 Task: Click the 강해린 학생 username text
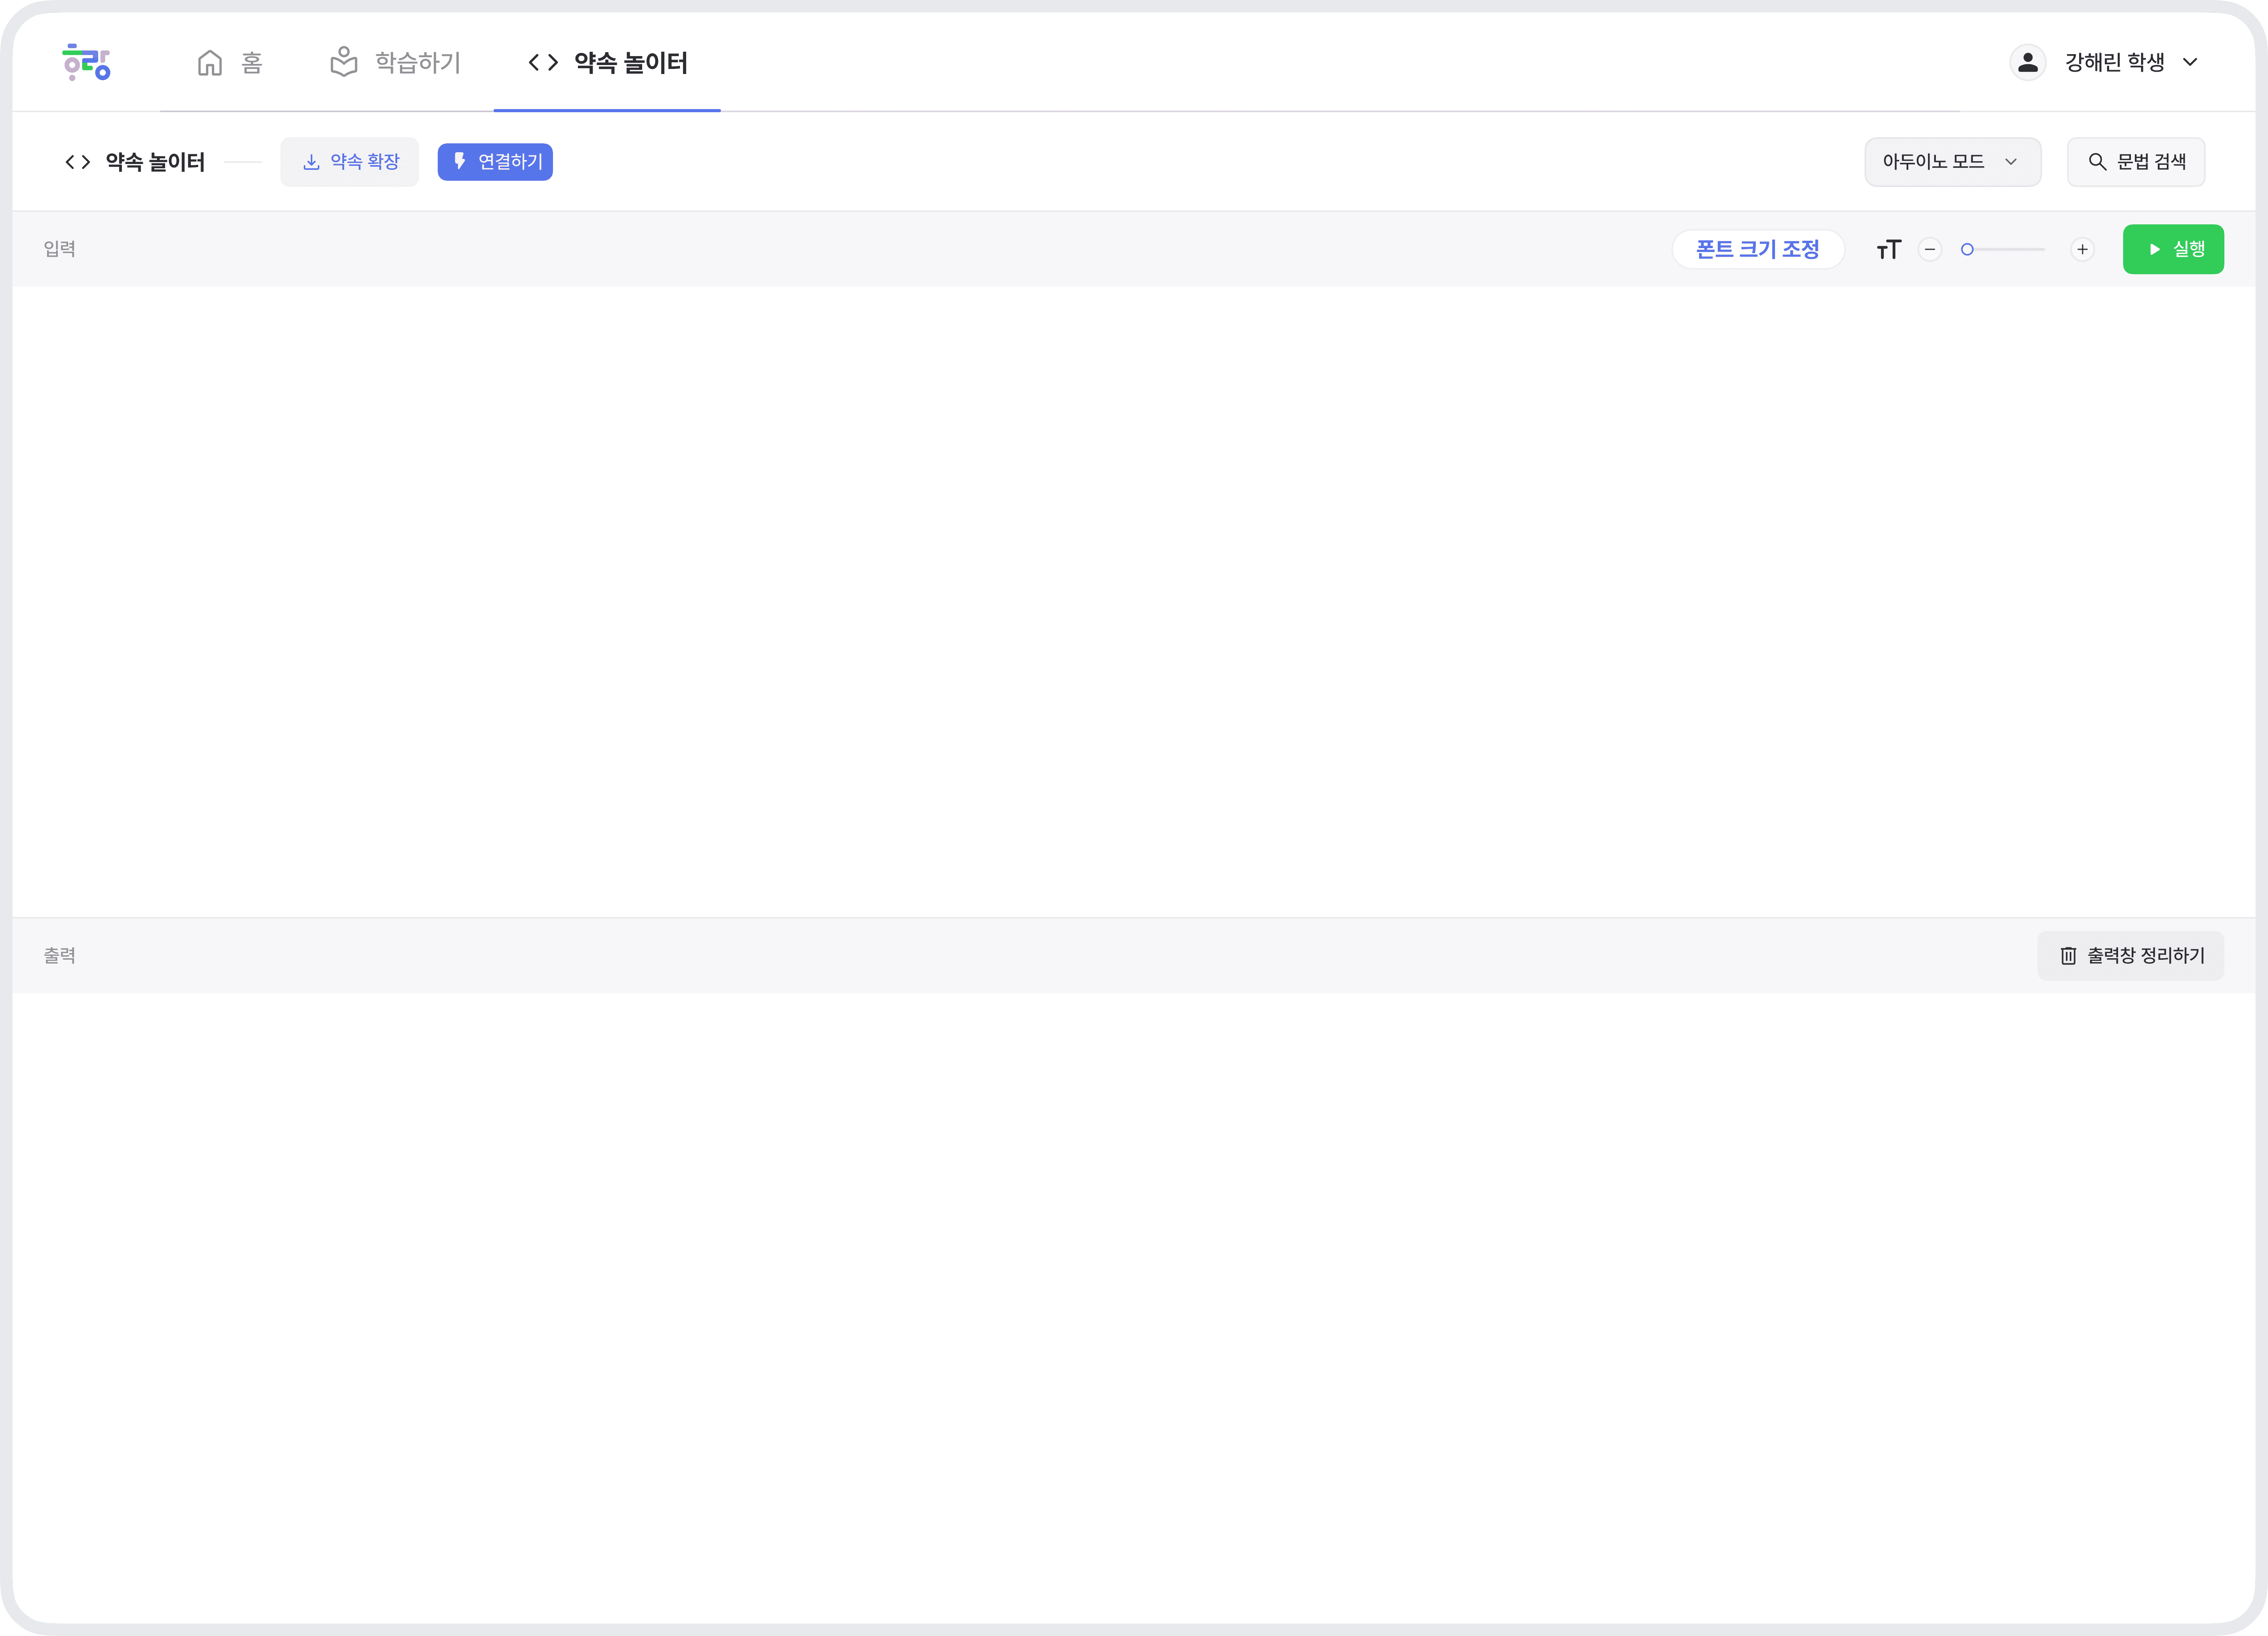click(2115, 62)
